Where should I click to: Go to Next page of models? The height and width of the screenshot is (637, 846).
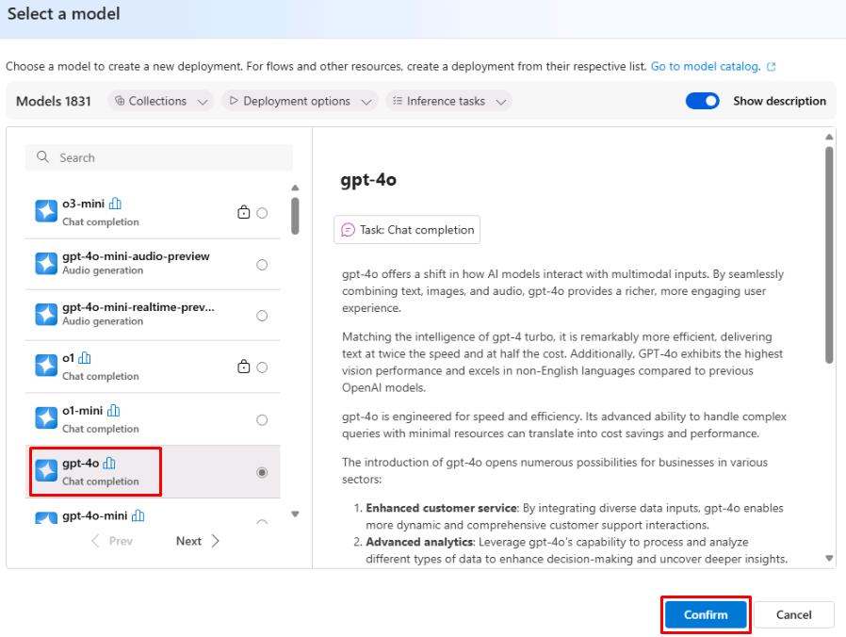[x=198, y=541]
